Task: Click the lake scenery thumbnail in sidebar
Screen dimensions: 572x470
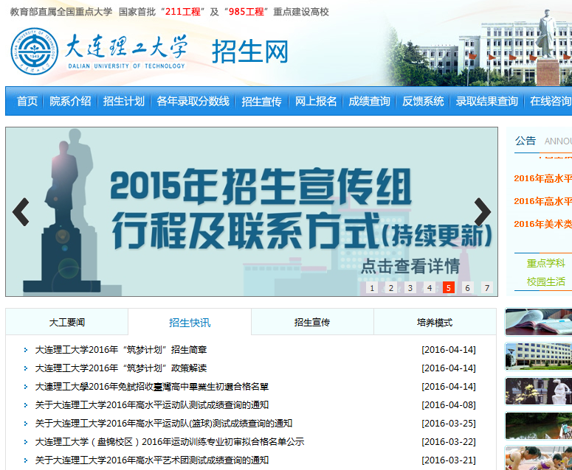Action: coord(539,426)
